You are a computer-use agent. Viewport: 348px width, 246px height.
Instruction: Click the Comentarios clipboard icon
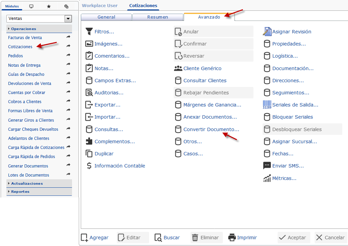[x=89, y=56]
